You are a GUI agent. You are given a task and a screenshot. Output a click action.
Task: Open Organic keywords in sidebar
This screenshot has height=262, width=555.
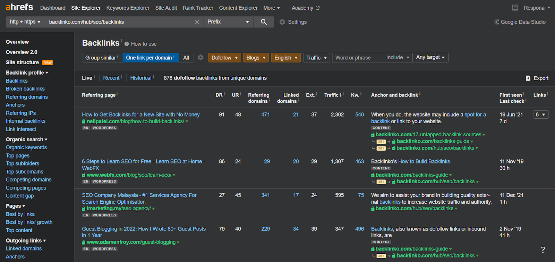(26, 147)
